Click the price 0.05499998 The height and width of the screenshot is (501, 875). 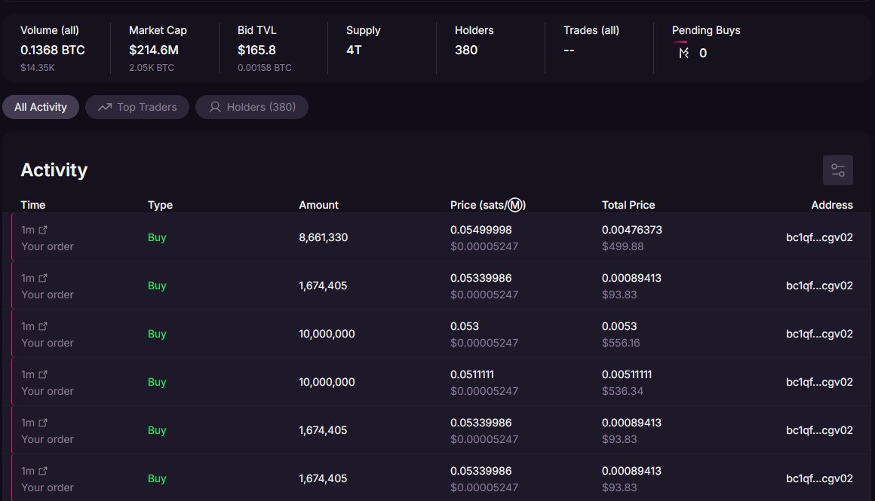tap(481, 230)
